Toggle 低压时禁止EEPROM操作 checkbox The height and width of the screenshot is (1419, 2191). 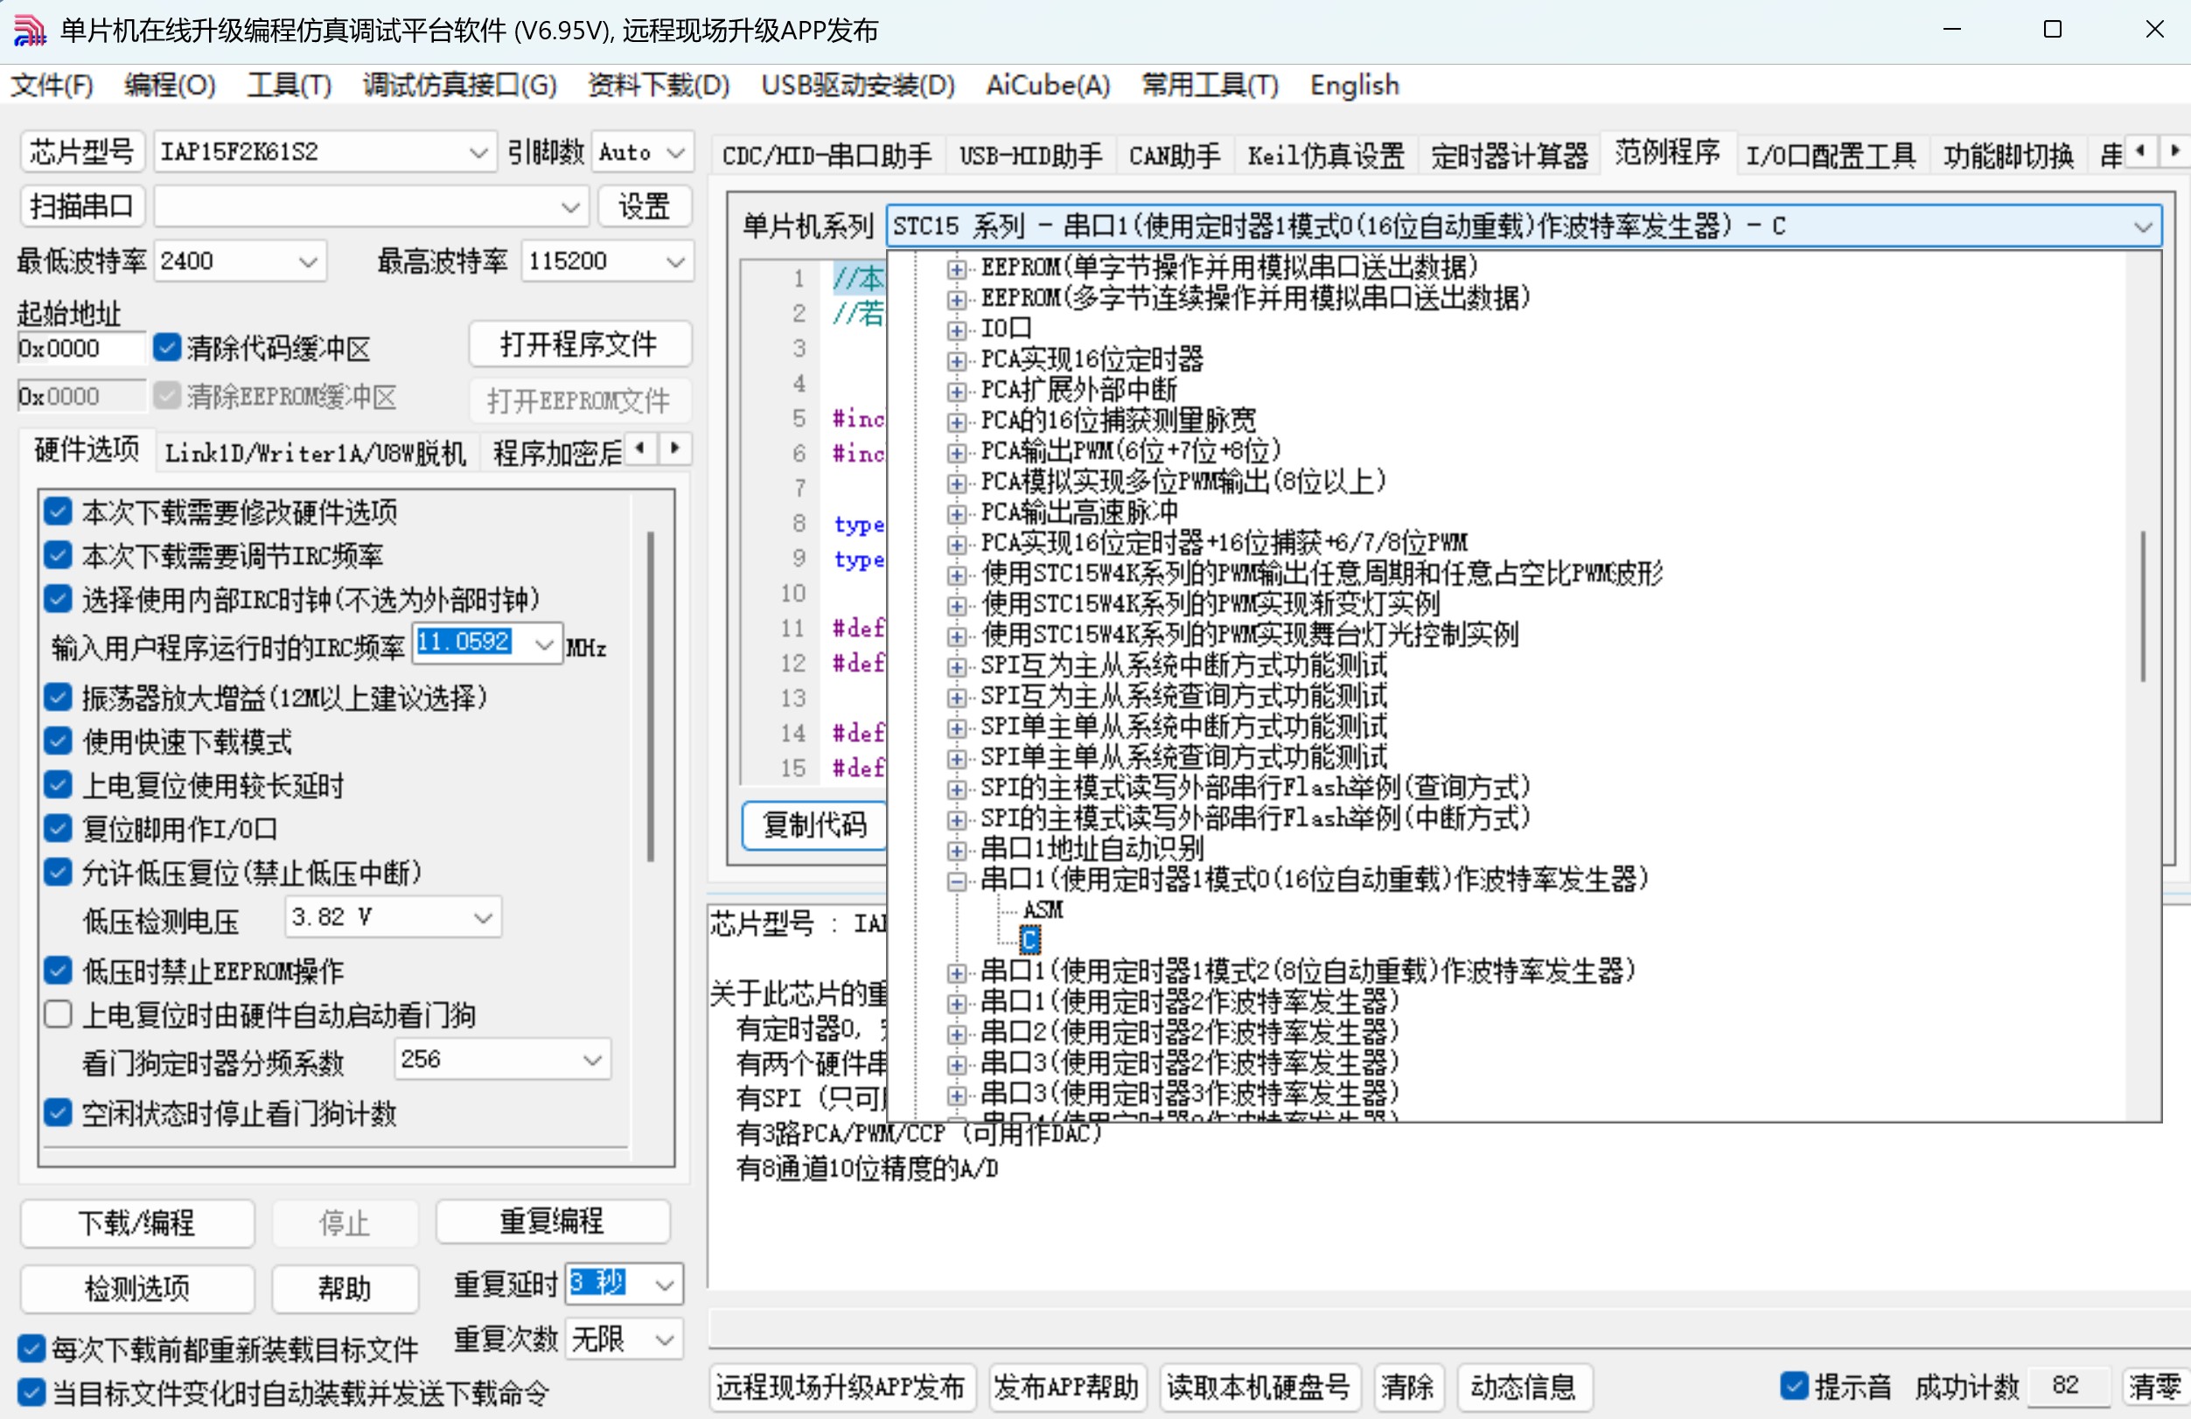58,970
